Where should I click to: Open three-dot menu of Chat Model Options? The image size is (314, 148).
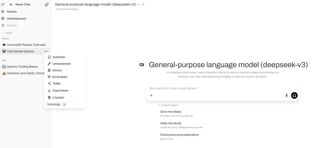pyautogui.click(x=46, y=51)
